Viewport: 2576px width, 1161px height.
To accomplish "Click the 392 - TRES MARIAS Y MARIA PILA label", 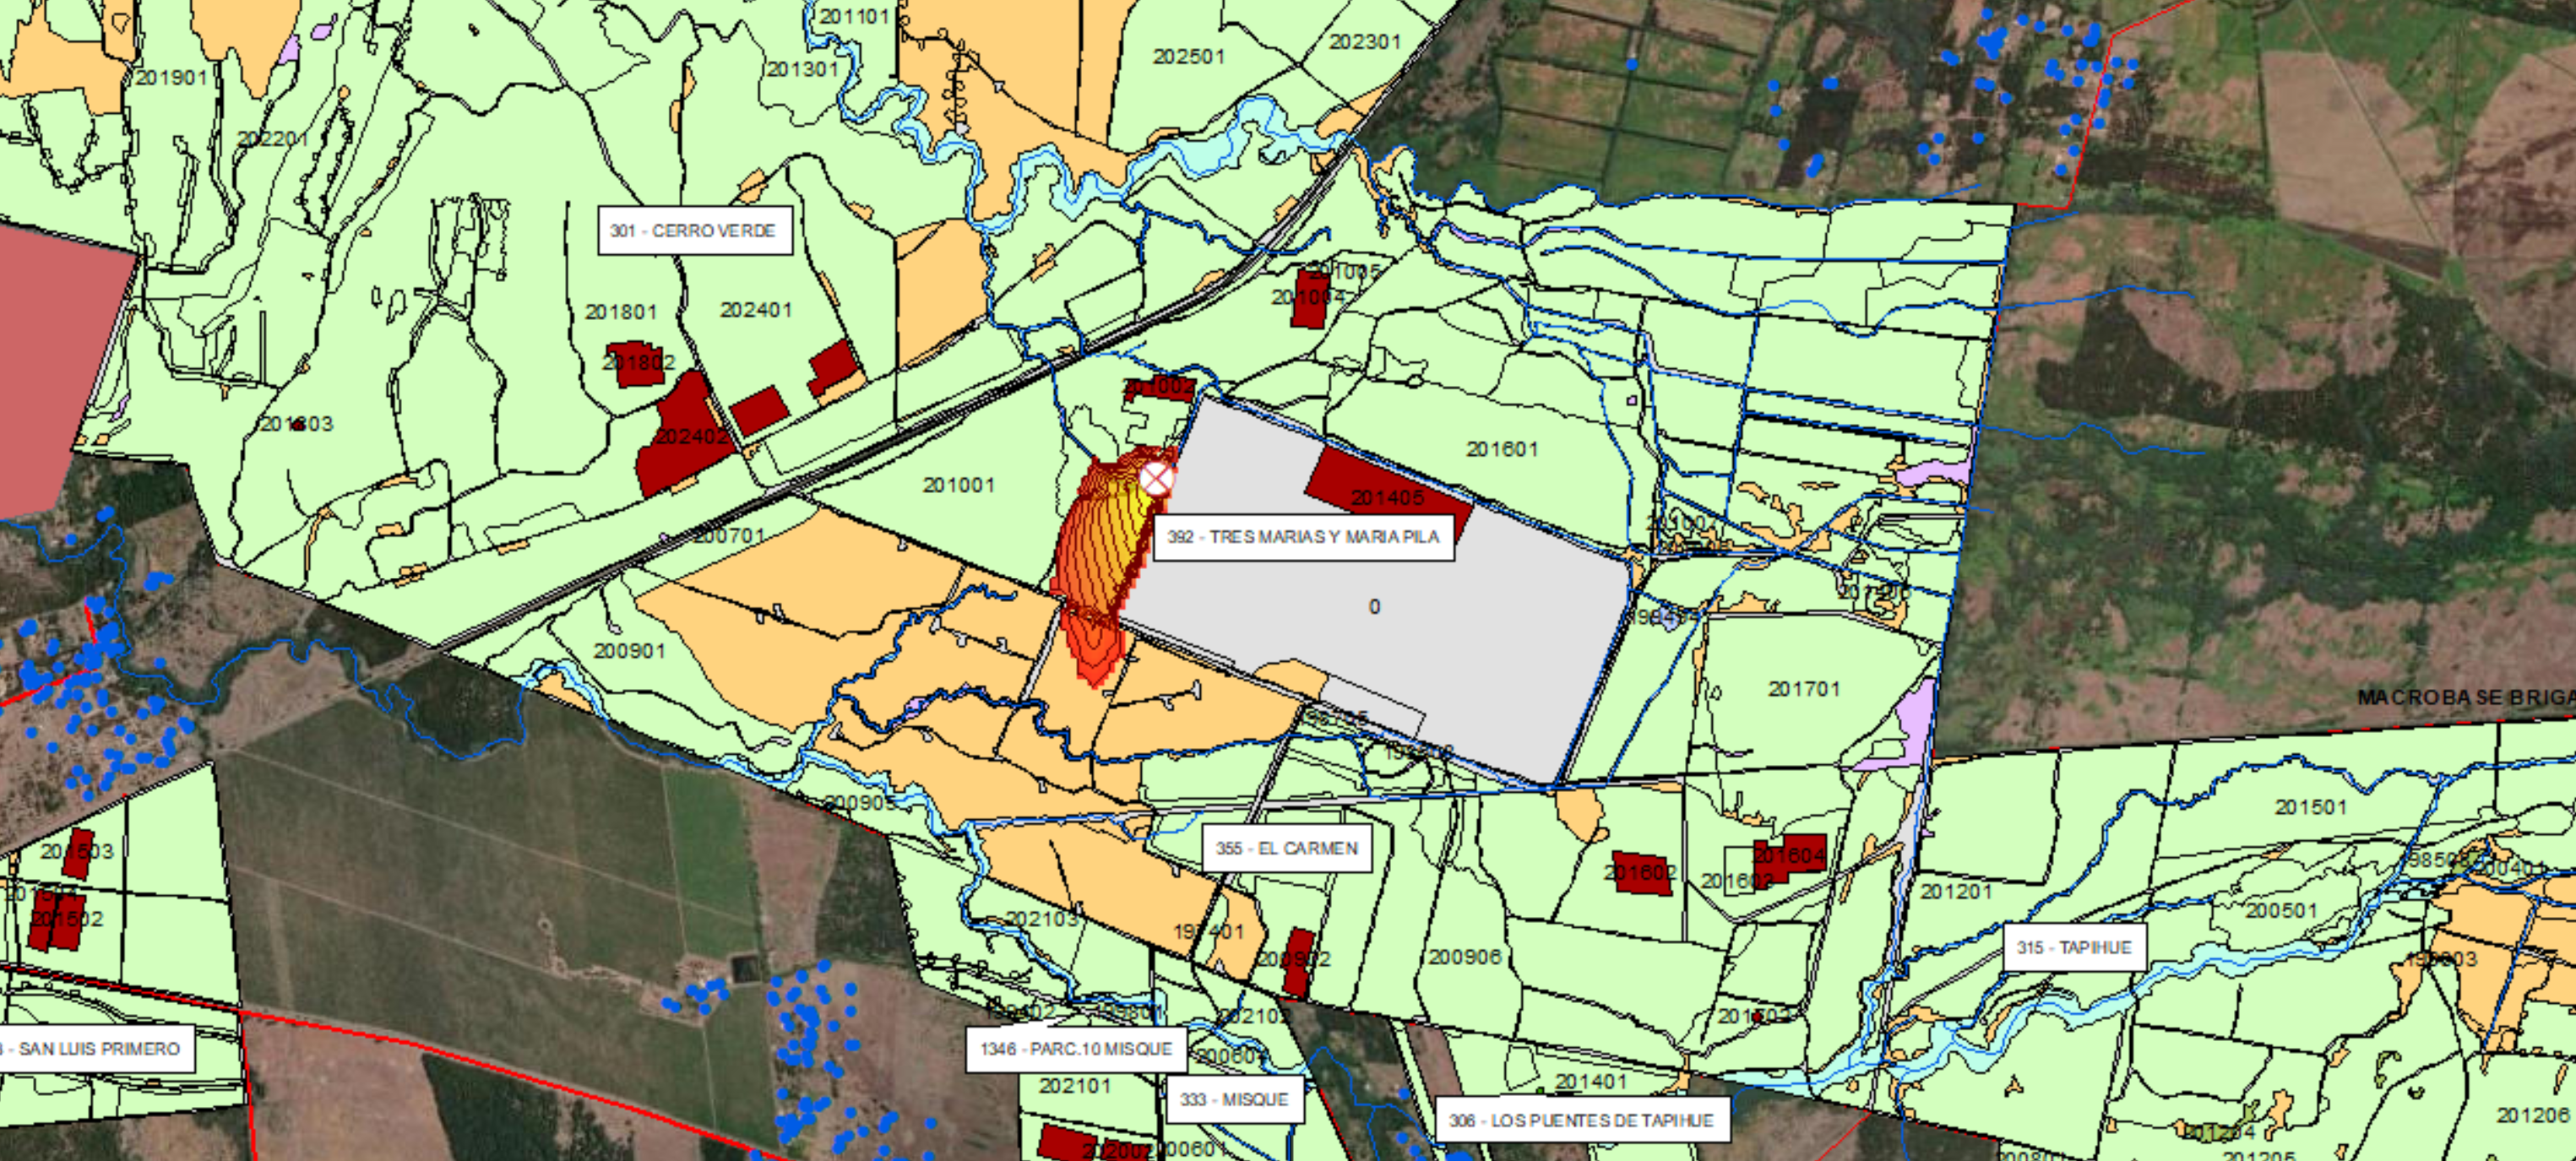I will coord(1303,537).
